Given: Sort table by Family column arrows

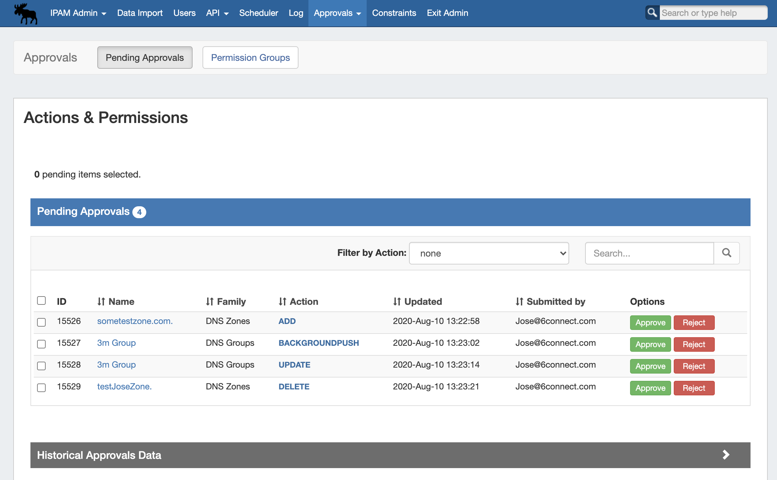Looking at the screenshot, I should (210, 301).
